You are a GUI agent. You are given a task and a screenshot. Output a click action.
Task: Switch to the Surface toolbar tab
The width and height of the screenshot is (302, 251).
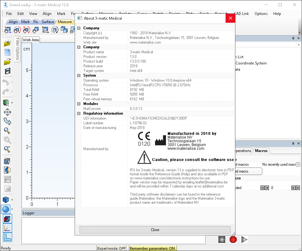[x=48, y=22]
